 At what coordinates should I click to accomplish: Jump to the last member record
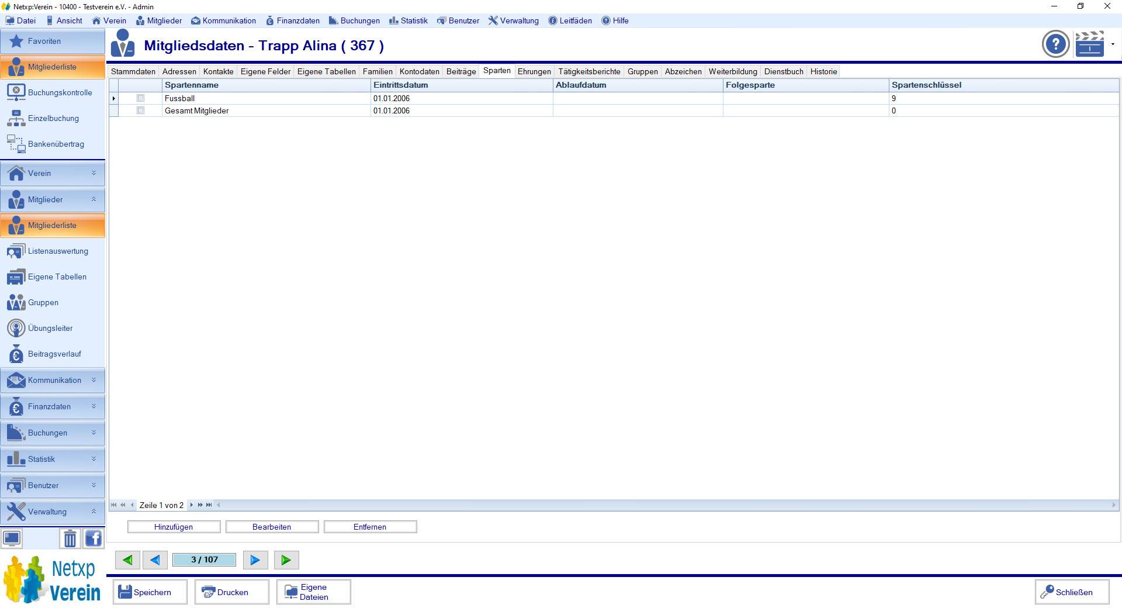tap(286, 560)
